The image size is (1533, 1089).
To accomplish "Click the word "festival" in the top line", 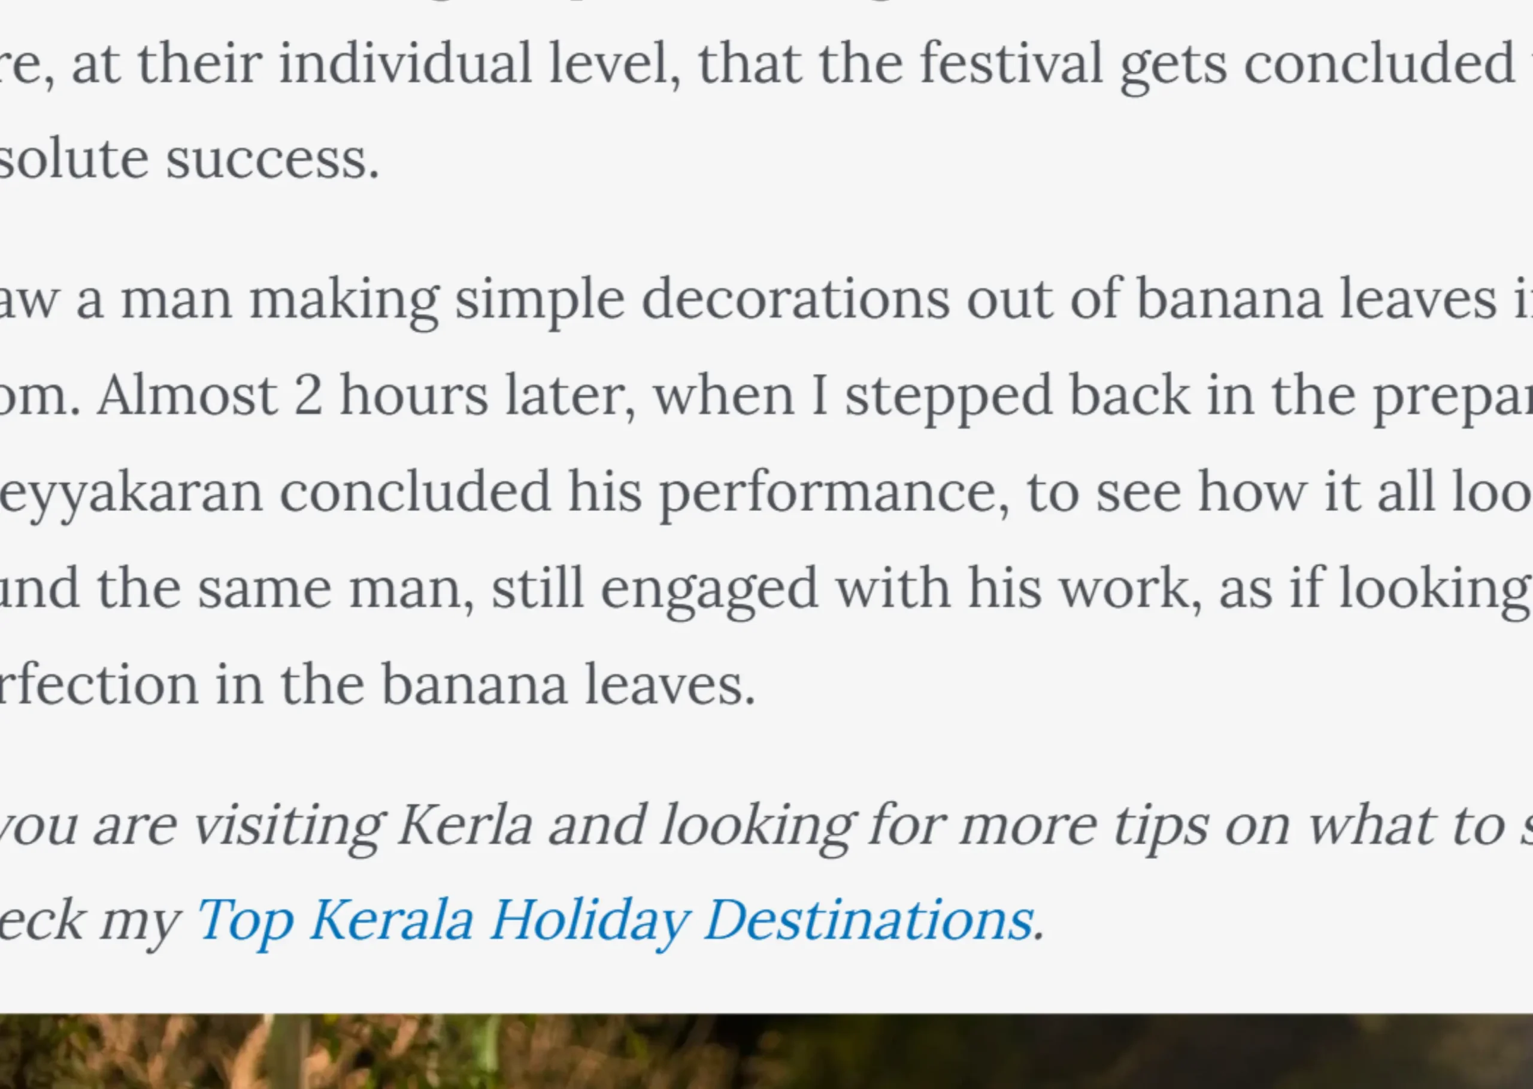I will tap(1011, 63).
